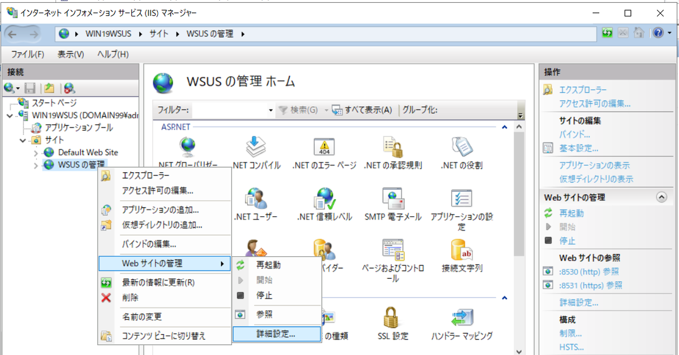679x355 pixels.
Task: Select Web サイトの管理 submenu entry
Action: pyautogui.click(x=165, y=263)
